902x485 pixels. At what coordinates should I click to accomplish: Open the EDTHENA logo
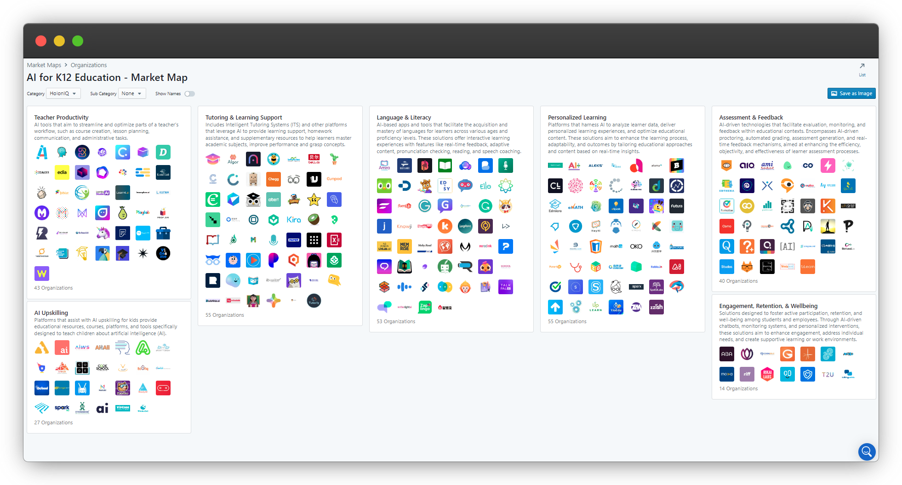click(727, 186)
